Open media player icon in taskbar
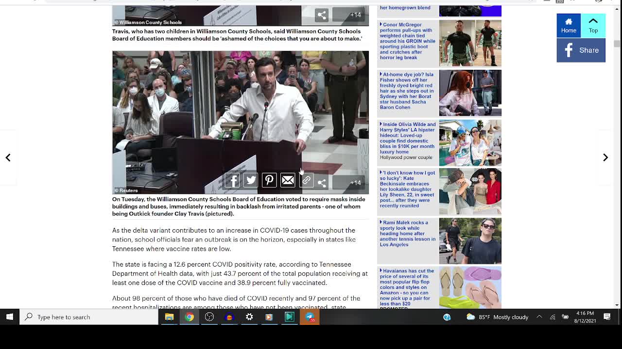The image size is (622, 349). 269,317
